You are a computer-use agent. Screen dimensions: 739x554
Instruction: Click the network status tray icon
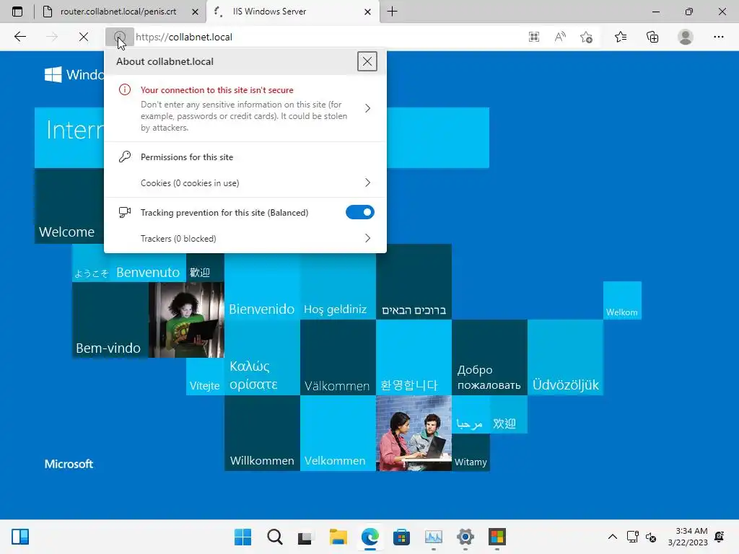632,537
